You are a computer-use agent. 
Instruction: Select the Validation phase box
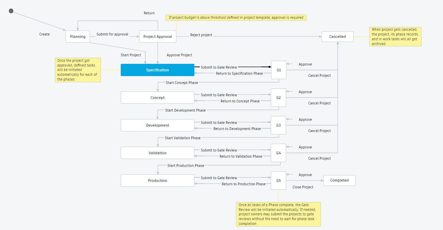158,153
